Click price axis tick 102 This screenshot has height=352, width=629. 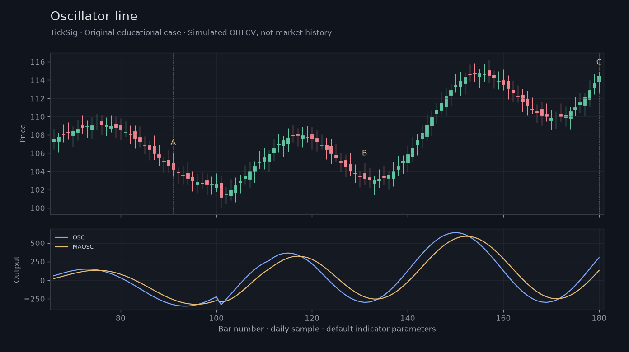pos(38,190)
